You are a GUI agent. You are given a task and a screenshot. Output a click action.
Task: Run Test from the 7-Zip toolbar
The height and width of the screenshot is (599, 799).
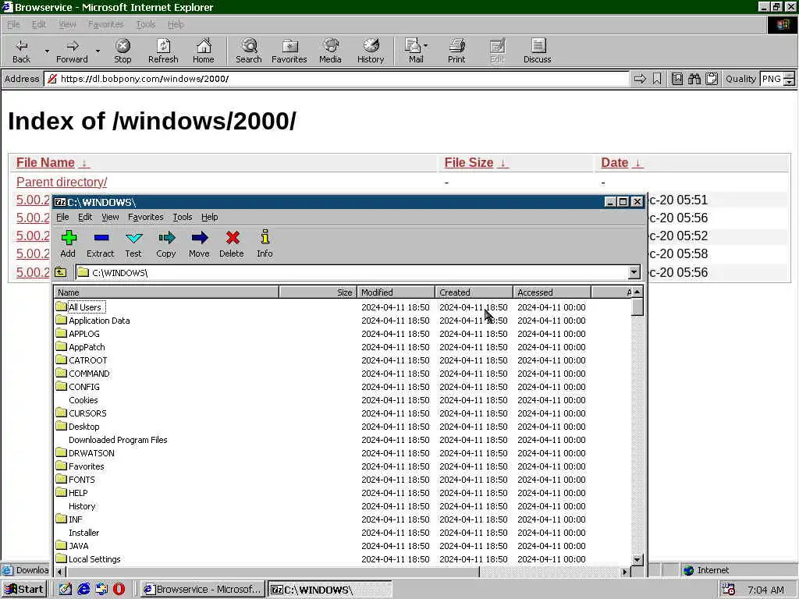(133, 244)
